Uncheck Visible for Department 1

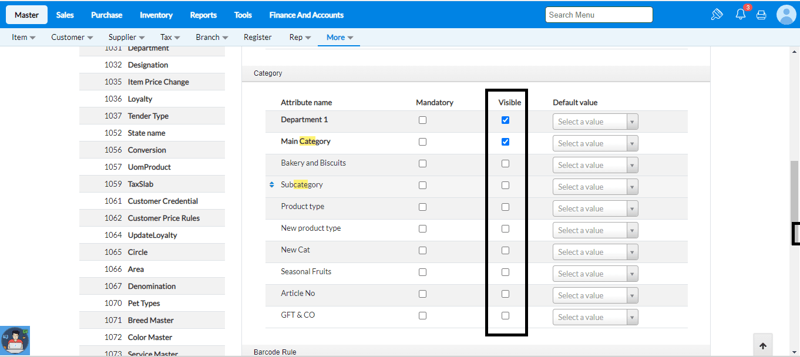click(x=505, y=120)
